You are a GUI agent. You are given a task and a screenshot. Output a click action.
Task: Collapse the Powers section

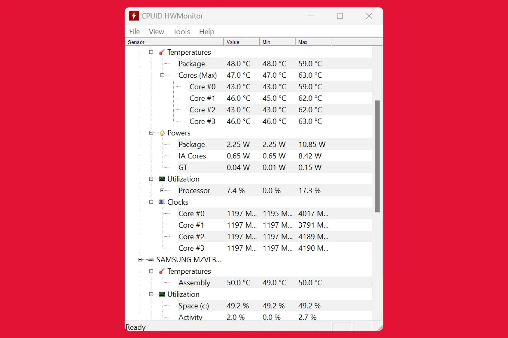tap(151, 133)
